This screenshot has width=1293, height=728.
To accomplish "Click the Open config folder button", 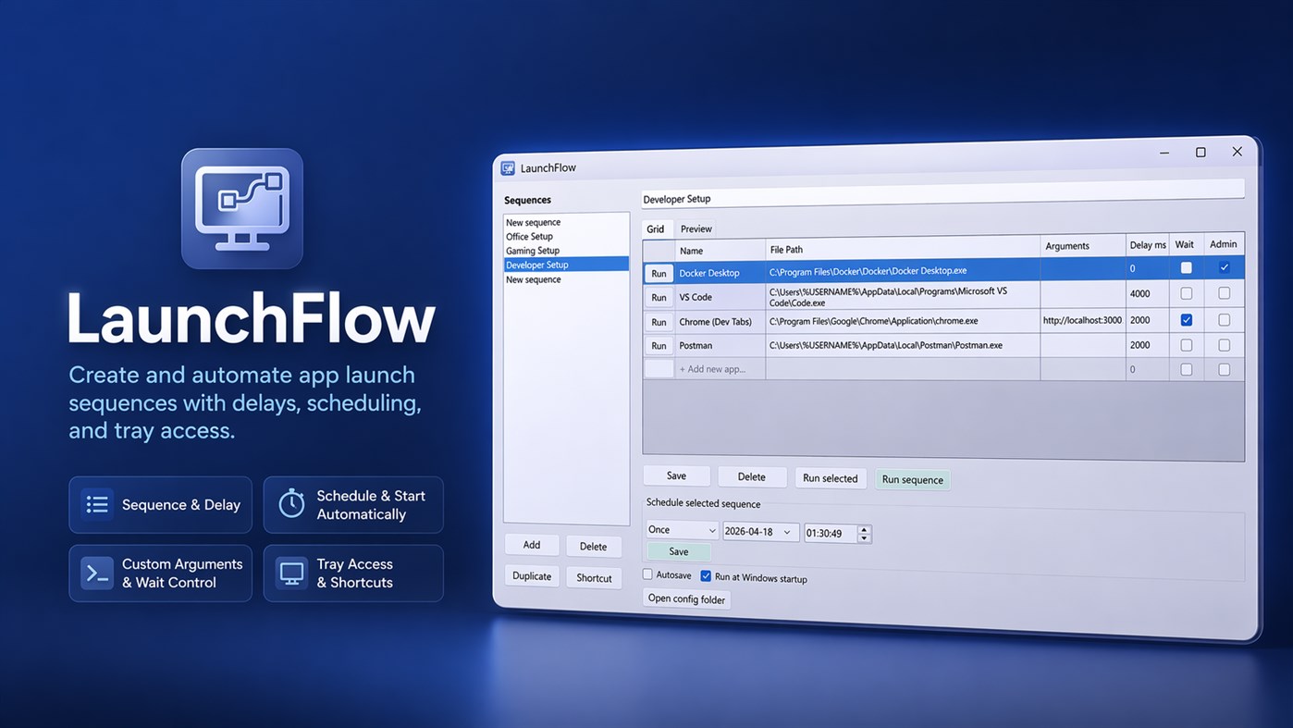I will 685,598.
